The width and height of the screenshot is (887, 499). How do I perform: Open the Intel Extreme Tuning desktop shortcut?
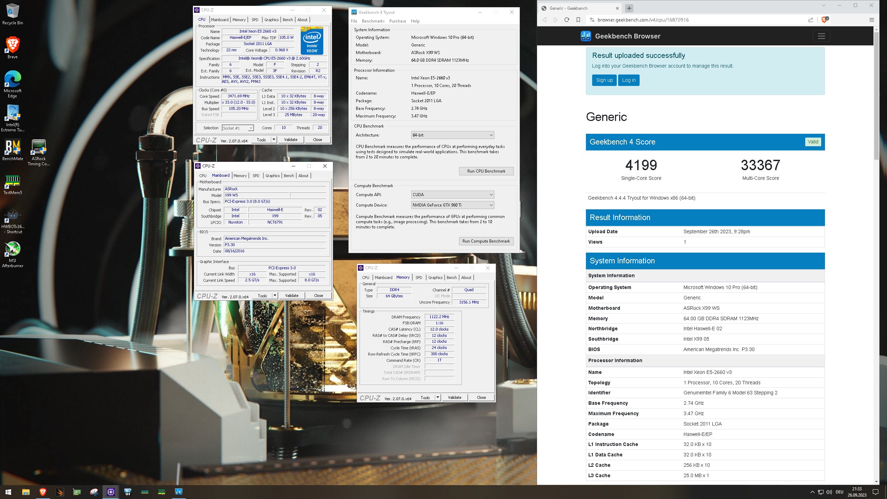coord(12,118)
